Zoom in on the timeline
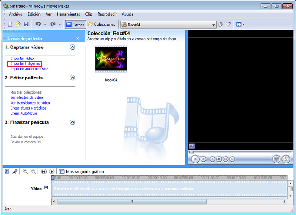Image resolution: width=296 pixels, height=215 pixels. click(x=25, y=172)
